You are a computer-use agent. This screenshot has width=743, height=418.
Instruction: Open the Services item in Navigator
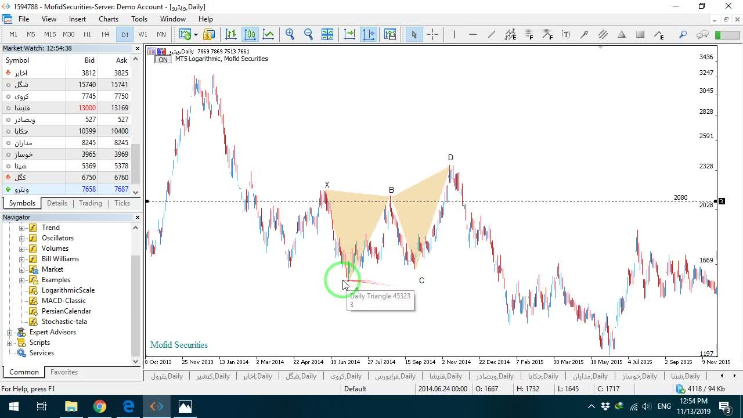tap(42, 353)
